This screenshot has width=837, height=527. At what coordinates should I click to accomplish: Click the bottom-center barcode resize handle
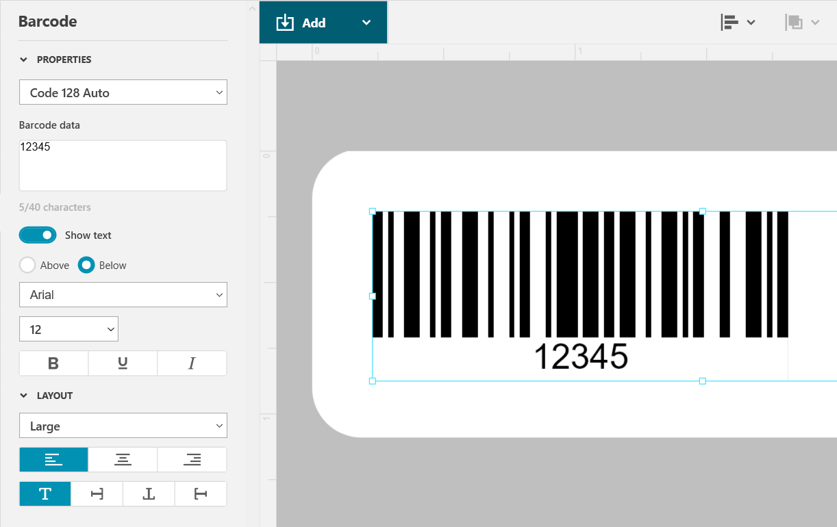tap(702, 381)
